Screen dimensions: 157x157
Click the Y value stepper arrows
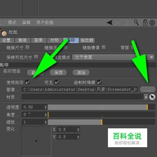coord(78,137)
